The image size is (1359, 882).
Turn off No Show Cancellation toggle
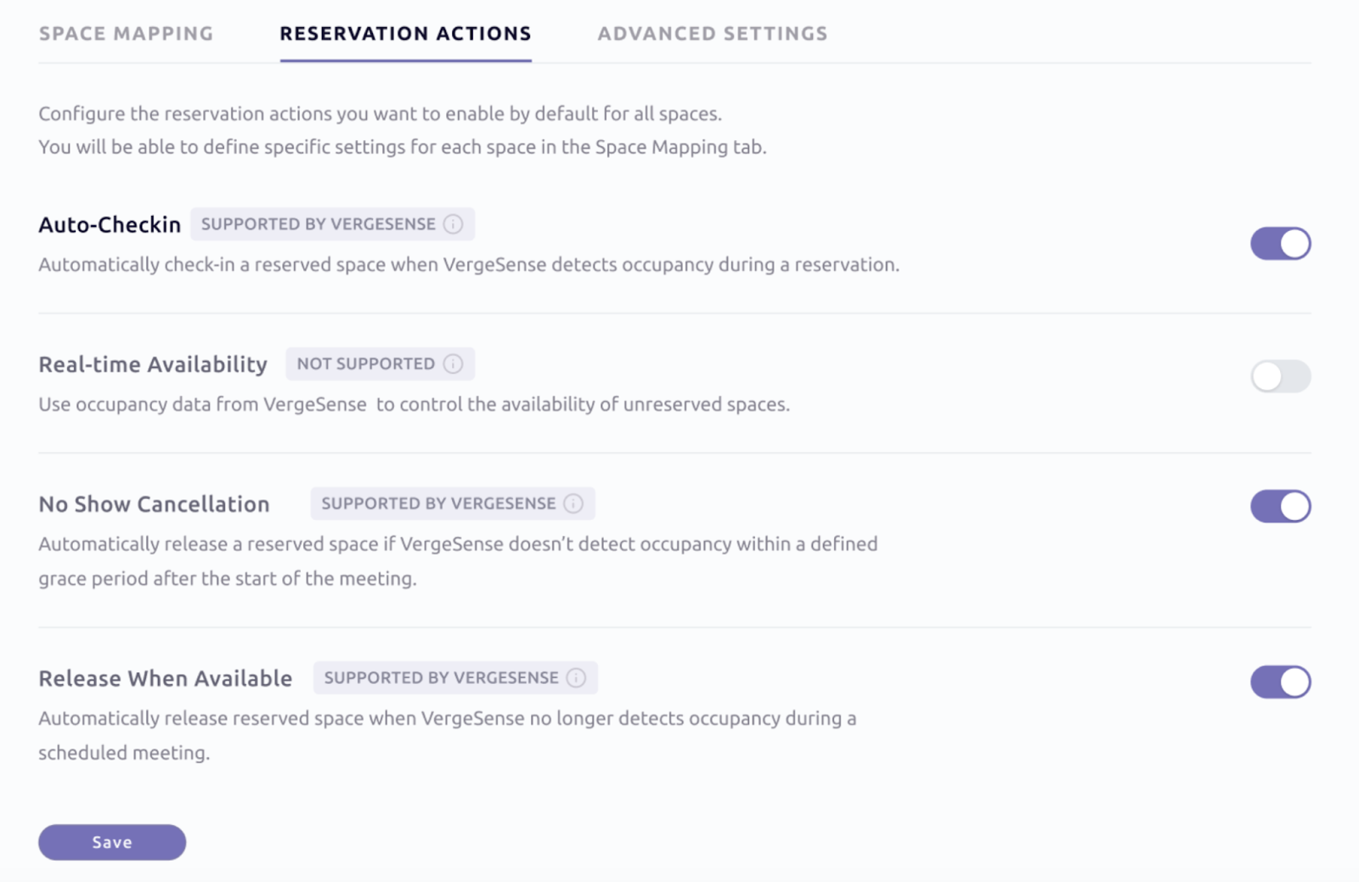(1280, 506)
